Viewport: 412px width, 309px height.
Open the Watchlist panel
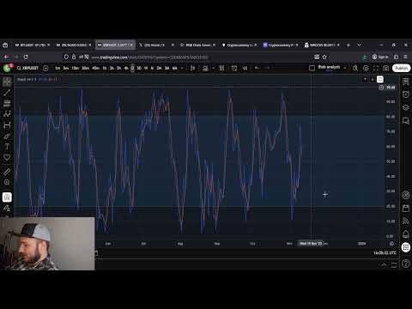tap(406, 82)
